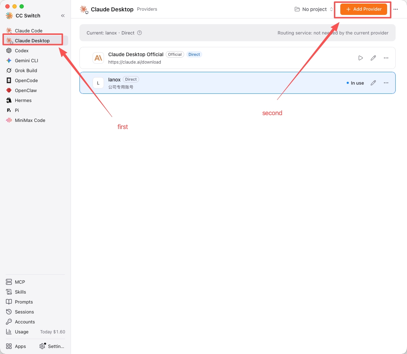Click the Official badge

point(175,54)
